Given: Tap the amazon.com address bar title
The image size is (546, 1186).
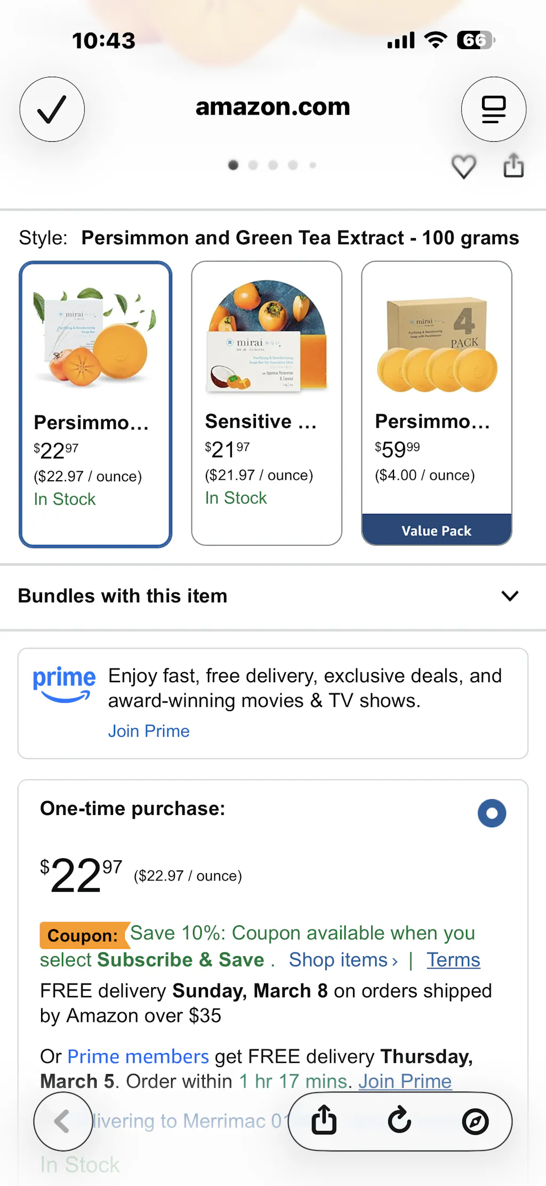Looking at the screenshot, I should pyautogui.click(x=272, y=107).
